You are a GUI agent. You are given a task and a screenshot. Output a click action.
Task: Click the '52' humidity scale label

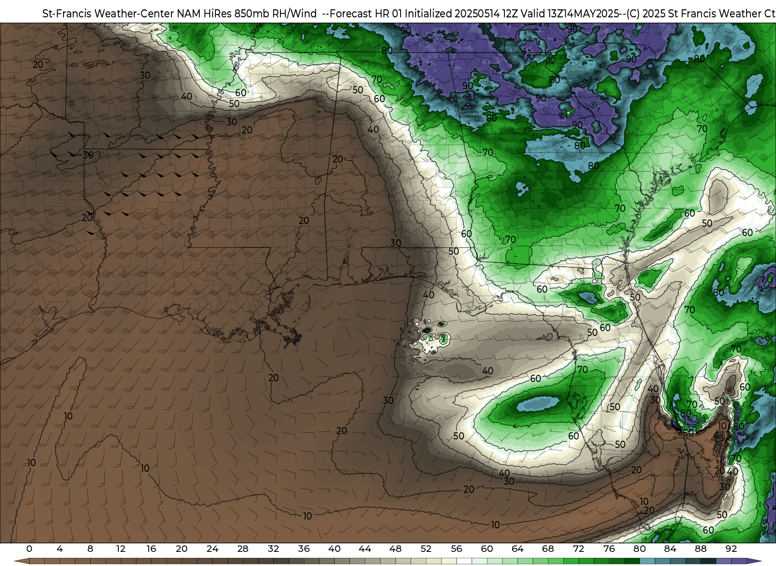click(426, 549)
